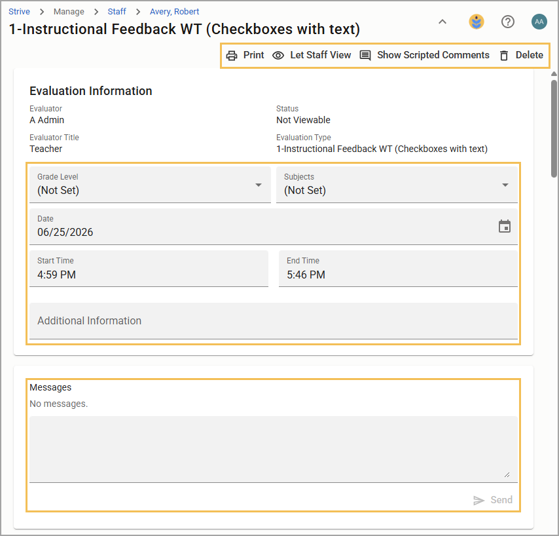Click the 'Teacher' evaluator title value
This screenshot has height=536, width=559.
point(46,149)
